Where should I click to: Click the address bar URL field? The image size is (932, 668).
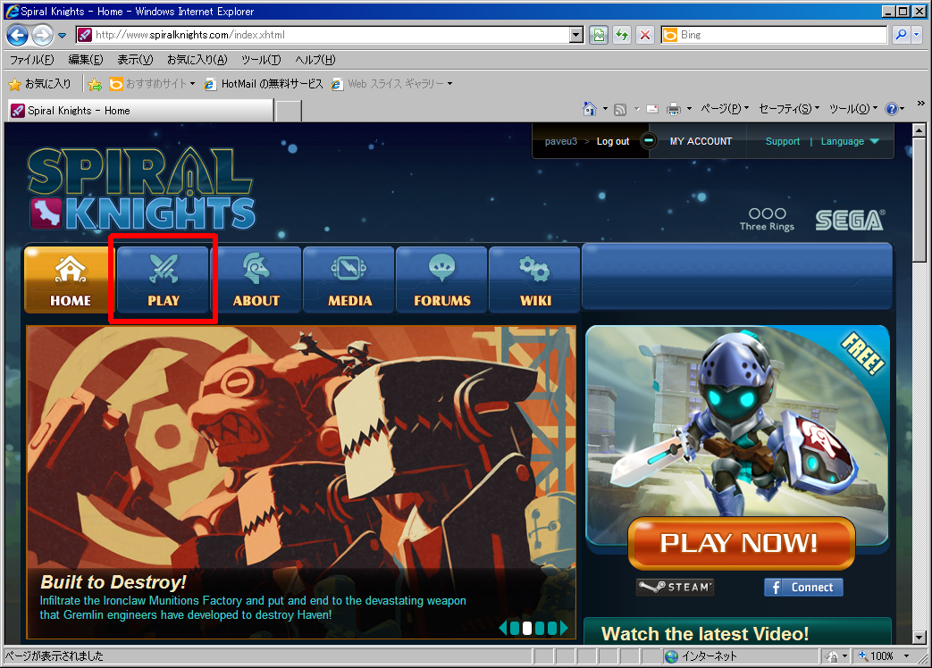pos(331,35)
